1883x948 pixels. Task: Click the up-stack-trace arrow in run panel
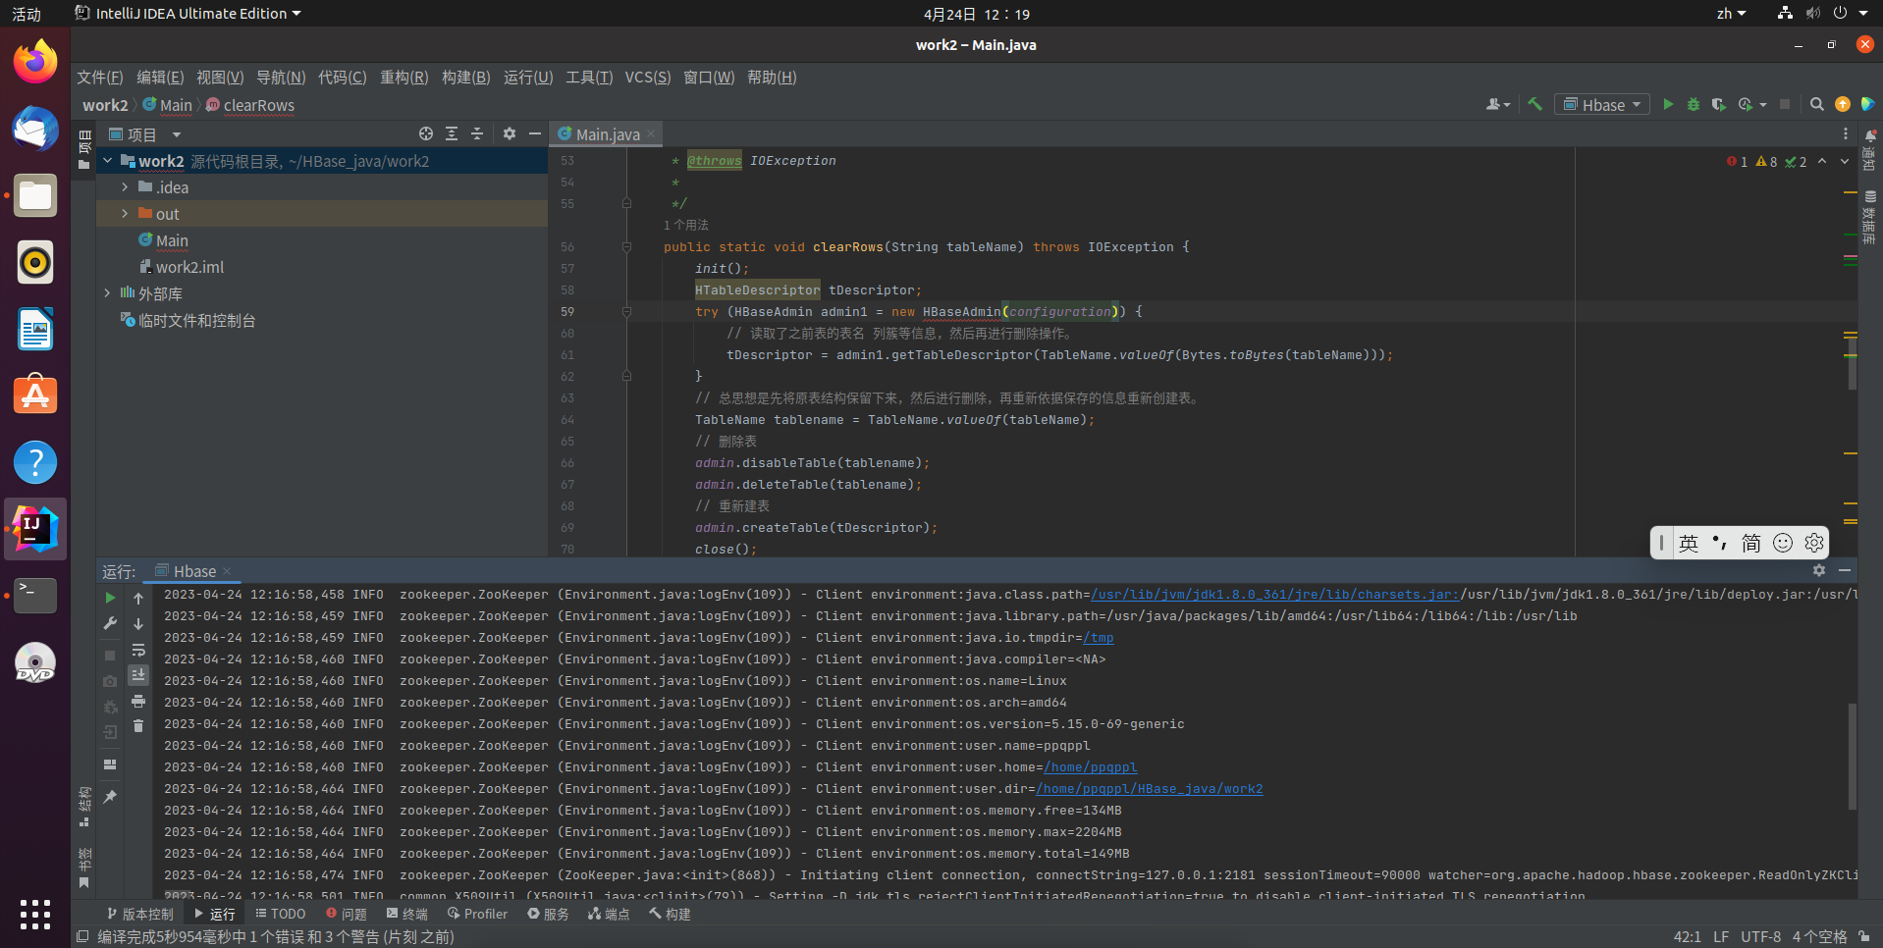[138, 598]
